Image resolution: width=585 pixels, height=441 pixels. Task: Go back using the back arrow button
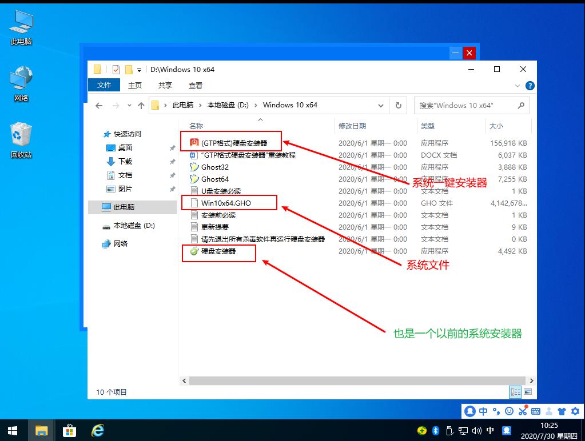pyautogui.click(x=99, y=105)
